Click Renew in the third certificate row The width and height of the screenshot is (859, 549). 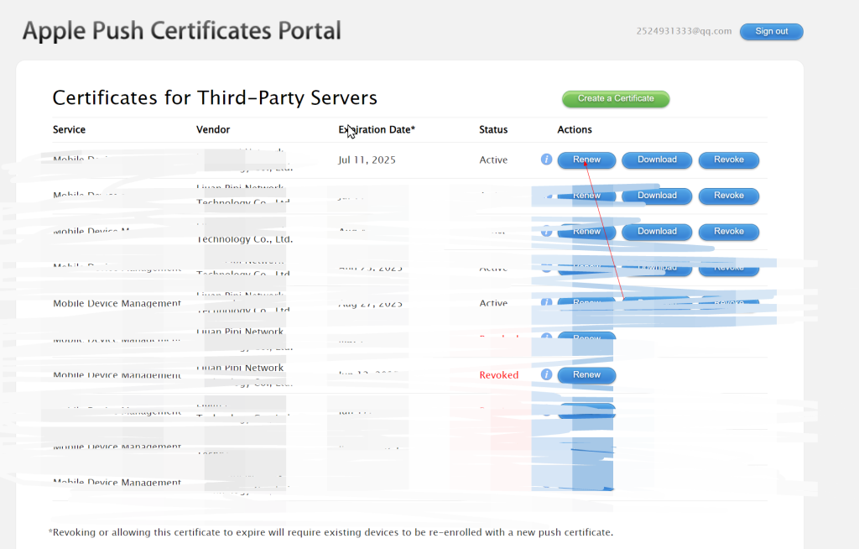586,232
